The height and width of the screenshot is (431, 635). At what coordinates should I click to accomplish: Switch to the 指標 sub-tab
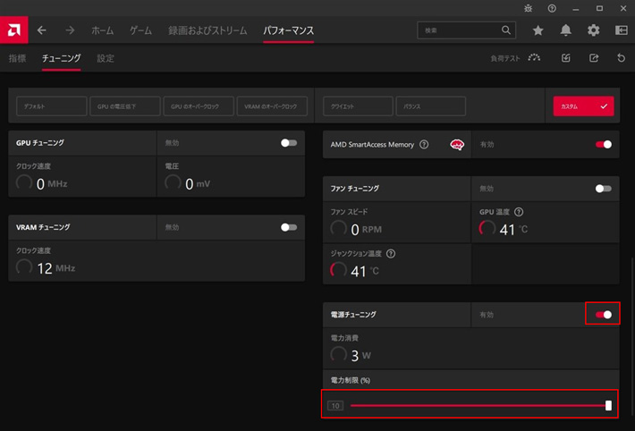tap(17, 58)
